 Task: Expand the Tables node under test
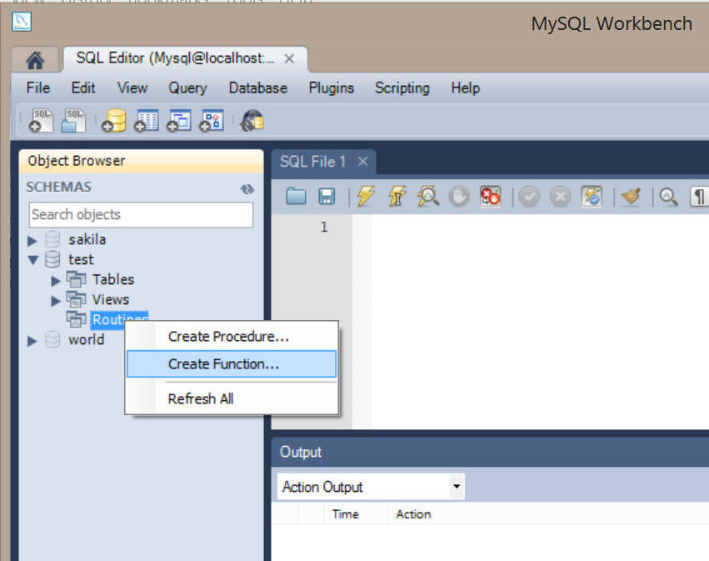[x=56, y=280]
